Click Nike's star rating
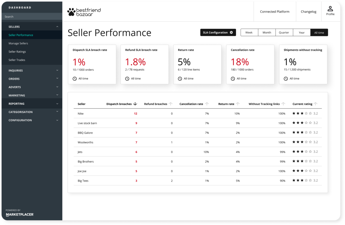Image resolution: width=345 pixels, height=225 pixels. pos(302,113)
